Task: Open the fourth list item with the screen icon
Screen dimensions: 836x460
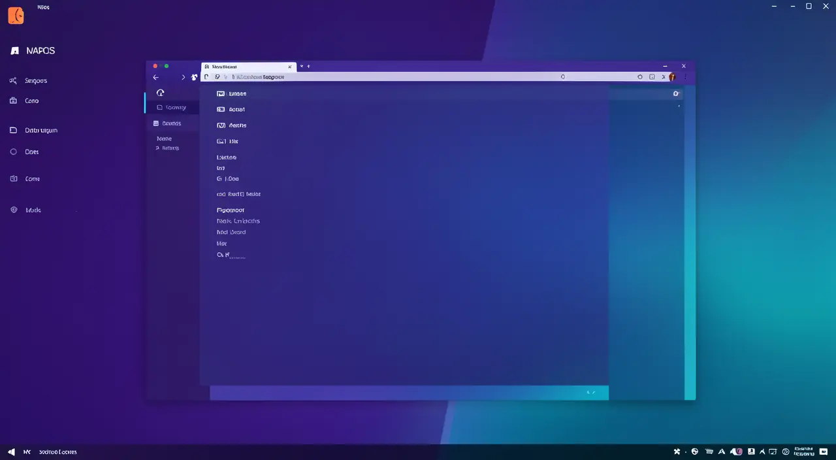Action: pyautogui.click(x=228, y=141)
